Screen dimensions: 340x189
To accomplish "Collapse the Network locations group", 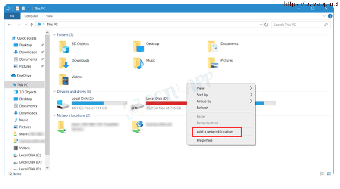I will pos(54,115).
